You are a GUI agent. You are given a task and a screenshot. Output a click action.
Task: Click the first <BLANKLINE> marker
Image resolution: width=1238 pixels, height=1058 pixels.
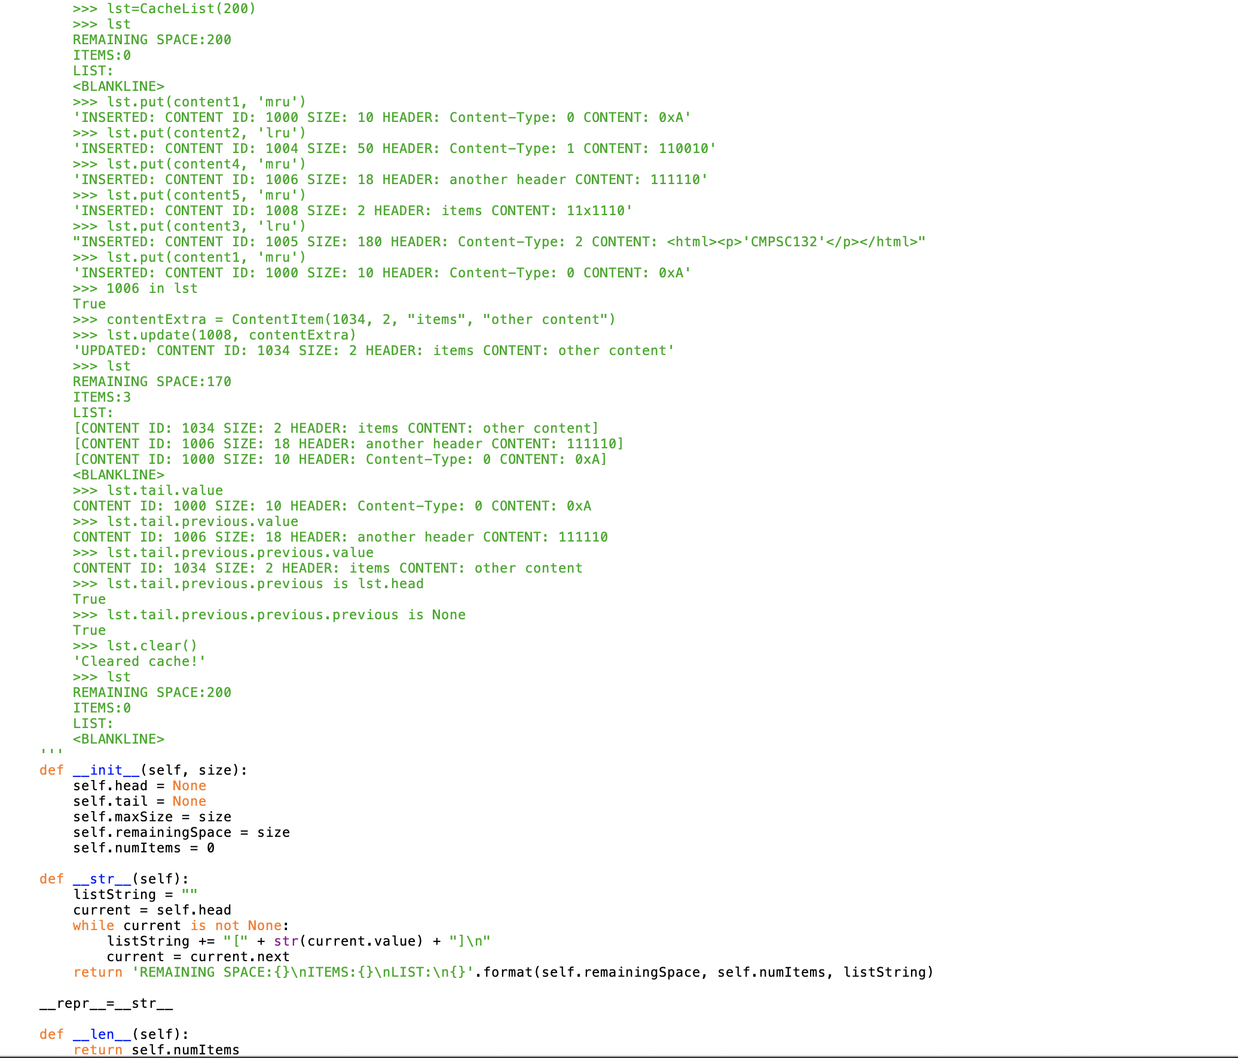pyautogui.click(x=118, y=86)
